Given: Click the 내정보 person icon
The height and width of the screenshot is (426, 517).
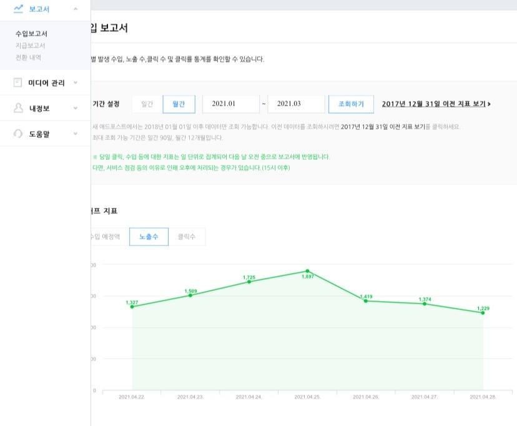Looking at the screenshot, I should pos(17,108).
